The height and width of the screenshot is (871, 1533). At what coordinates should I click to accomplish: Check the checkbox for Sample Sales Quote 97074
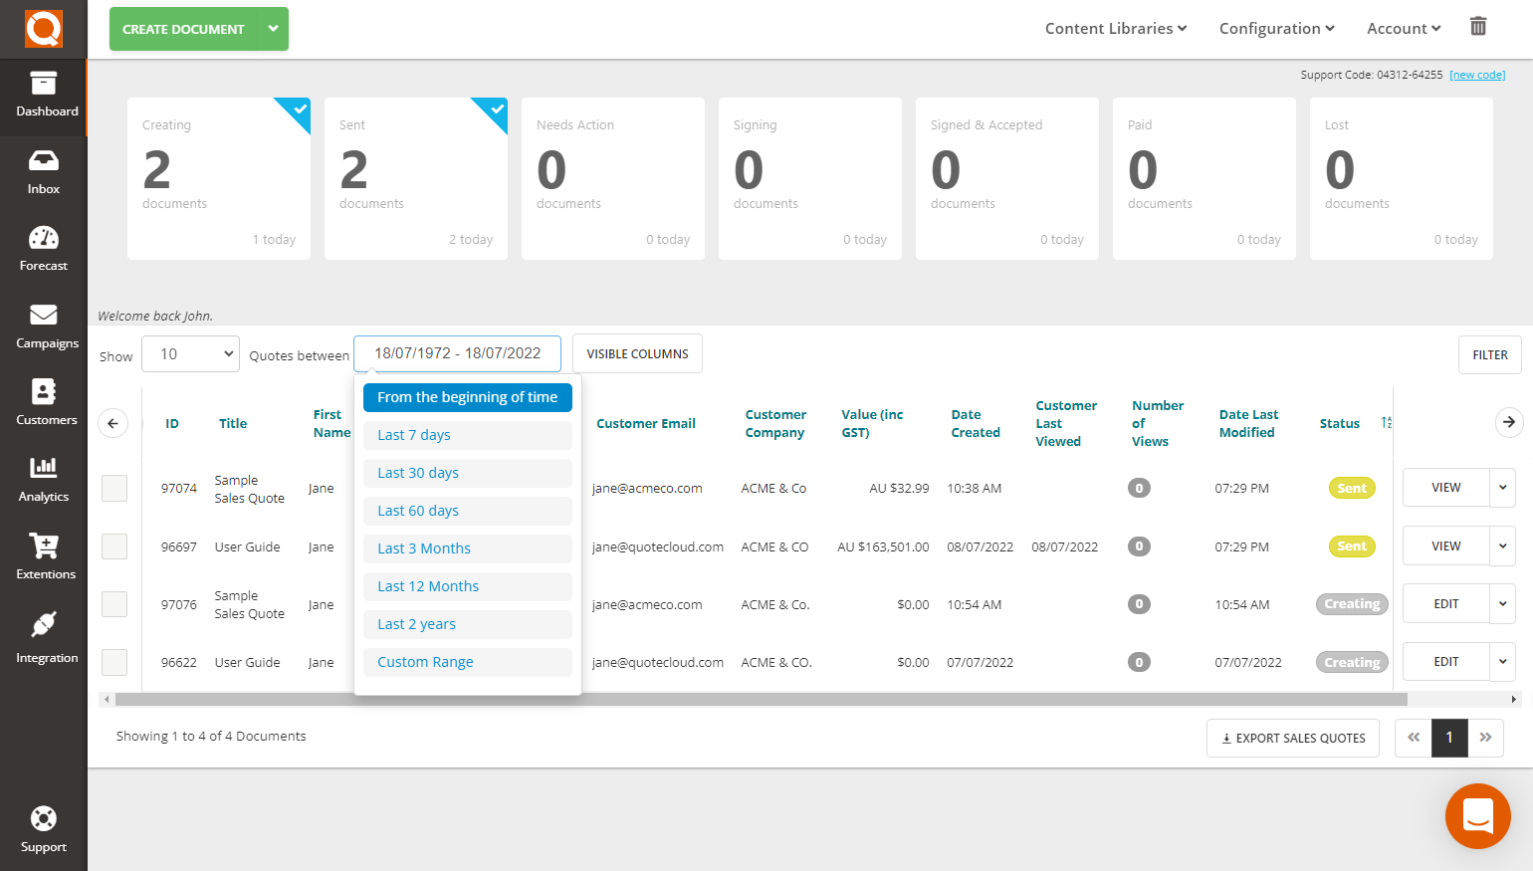point(113,488)
